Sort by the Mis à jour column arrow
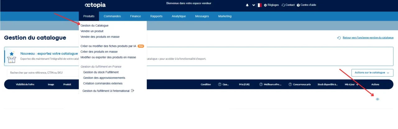Screen dimensions: 398x129 point(357,84)
